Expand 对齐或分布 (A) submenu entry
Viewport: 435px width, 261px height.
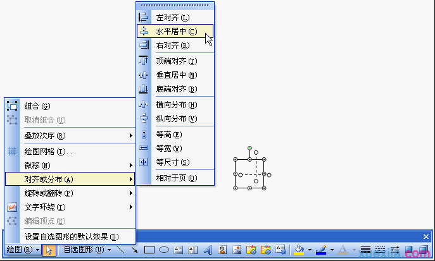click(x=70, y=179)
